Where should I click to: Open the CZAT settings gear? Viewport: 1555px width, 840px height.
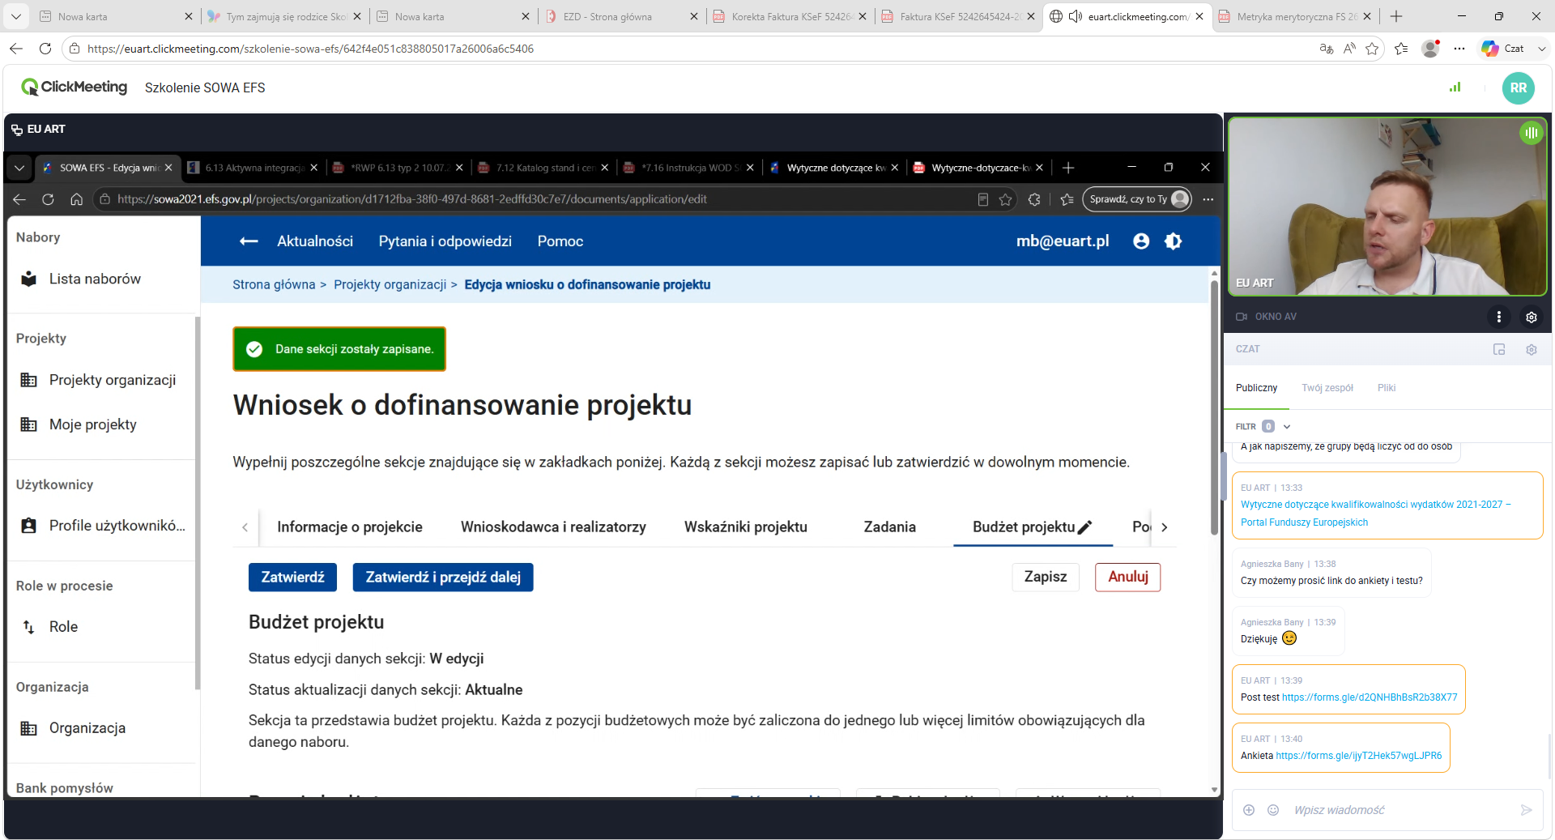click(1532, 349)
